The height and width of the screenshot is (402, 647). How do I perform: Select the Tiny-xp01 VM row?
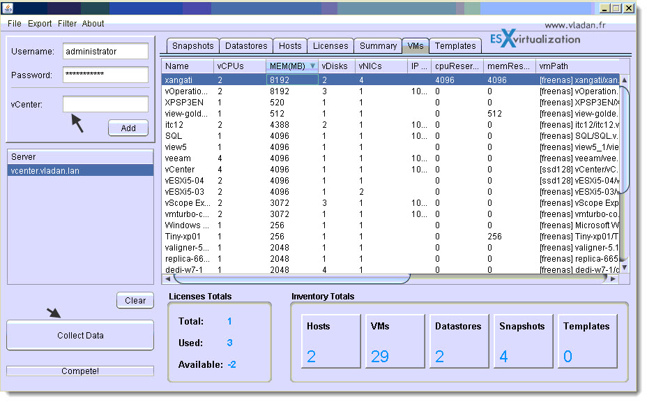point(390,237)
